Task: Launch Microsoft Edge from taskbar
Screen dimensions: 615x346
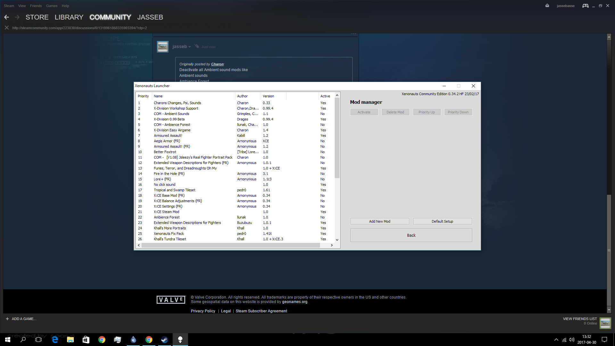Action: pyautogui.click(x=55, y=340)
